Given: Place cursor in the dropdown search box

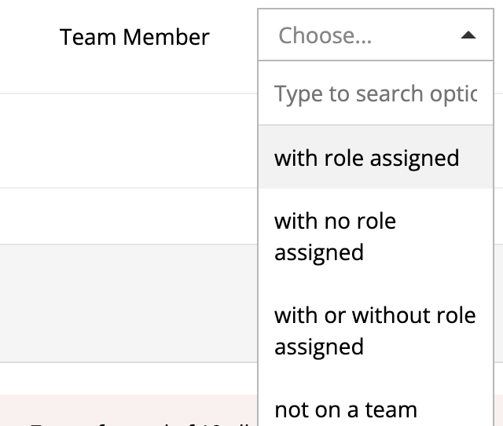Looking at the screenshot, I should [x=376, y=94].
